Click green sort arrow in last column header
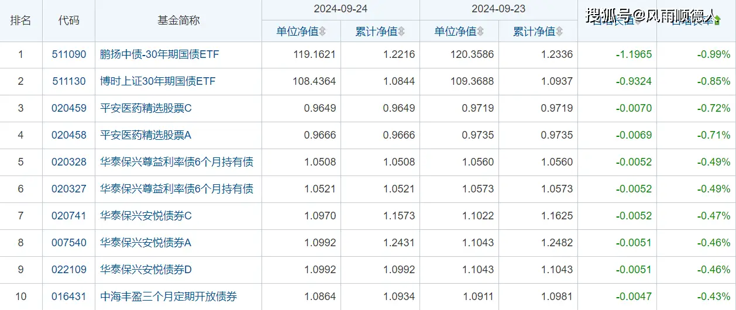Image resolution: width=736 pixels, height=310 pixels. 717,21
